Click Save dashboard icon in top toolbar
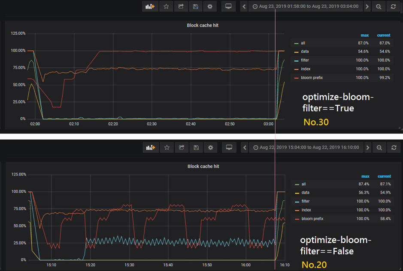The width and height of the screenshot is (403, 271). [195, 6]
